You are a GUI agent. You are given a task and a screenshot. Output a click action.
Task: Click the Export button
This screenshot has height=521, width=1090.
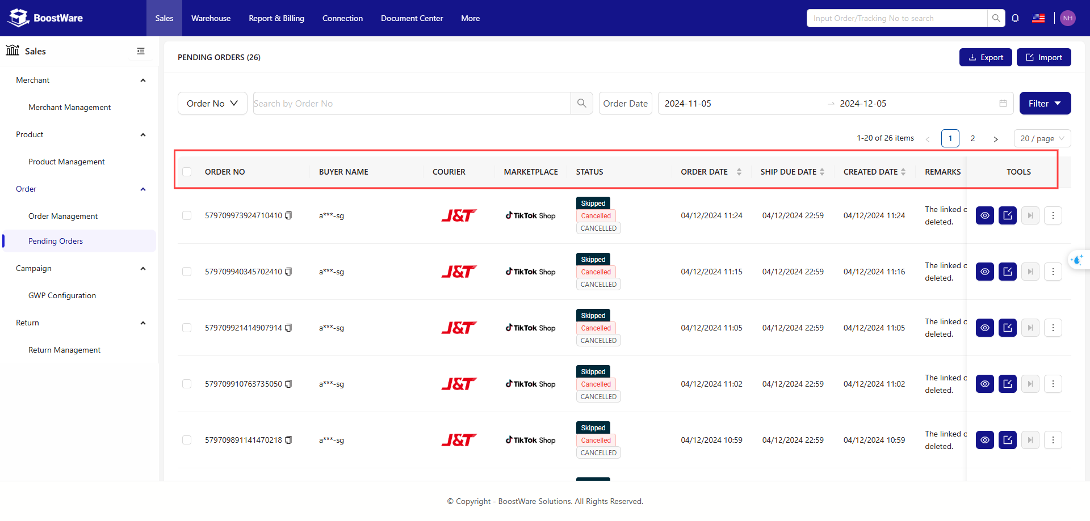click(x=986, y=57)
